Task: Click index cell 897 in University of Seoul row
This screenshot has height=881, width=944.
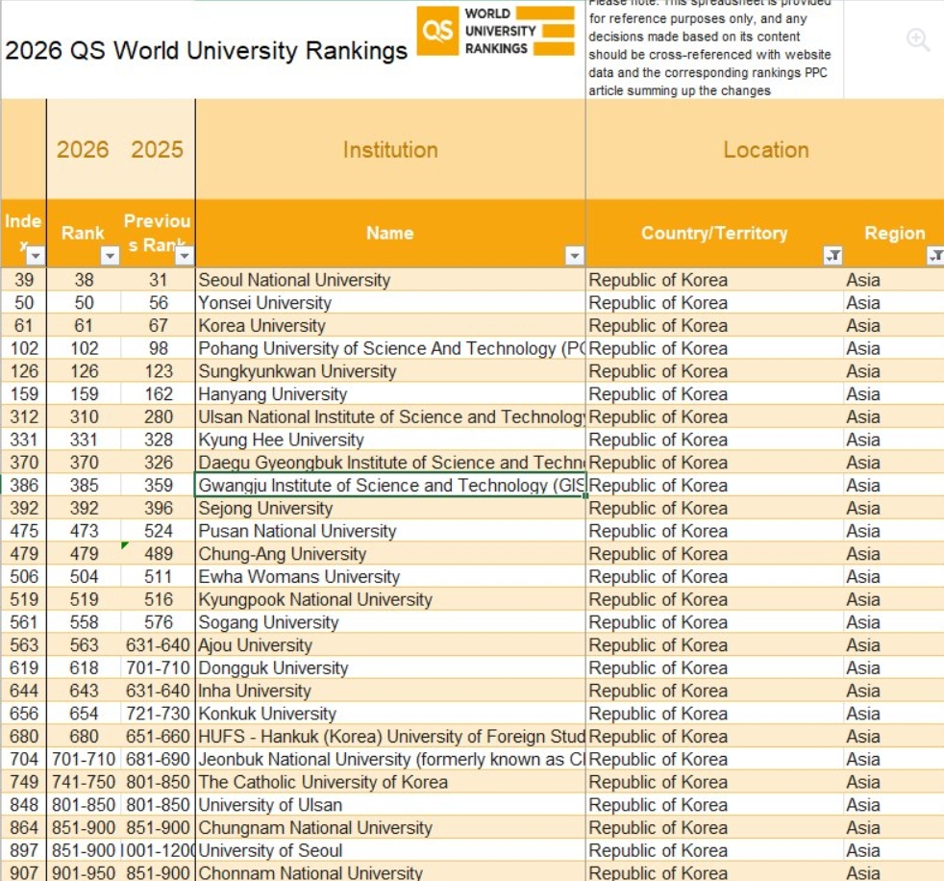Action: pos(24,851)
